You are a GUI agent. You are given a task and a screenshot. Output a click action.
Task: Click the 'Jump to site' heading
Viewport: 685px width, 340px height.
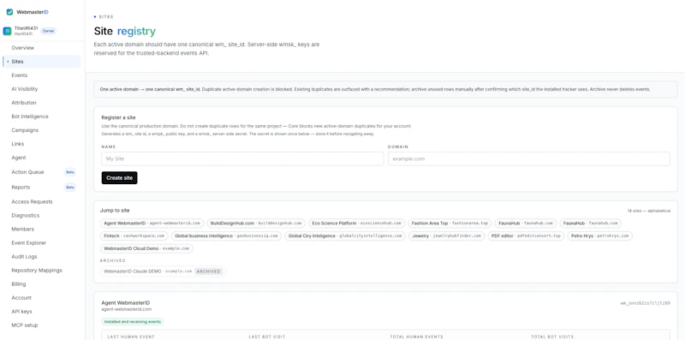tap(115, 210)
